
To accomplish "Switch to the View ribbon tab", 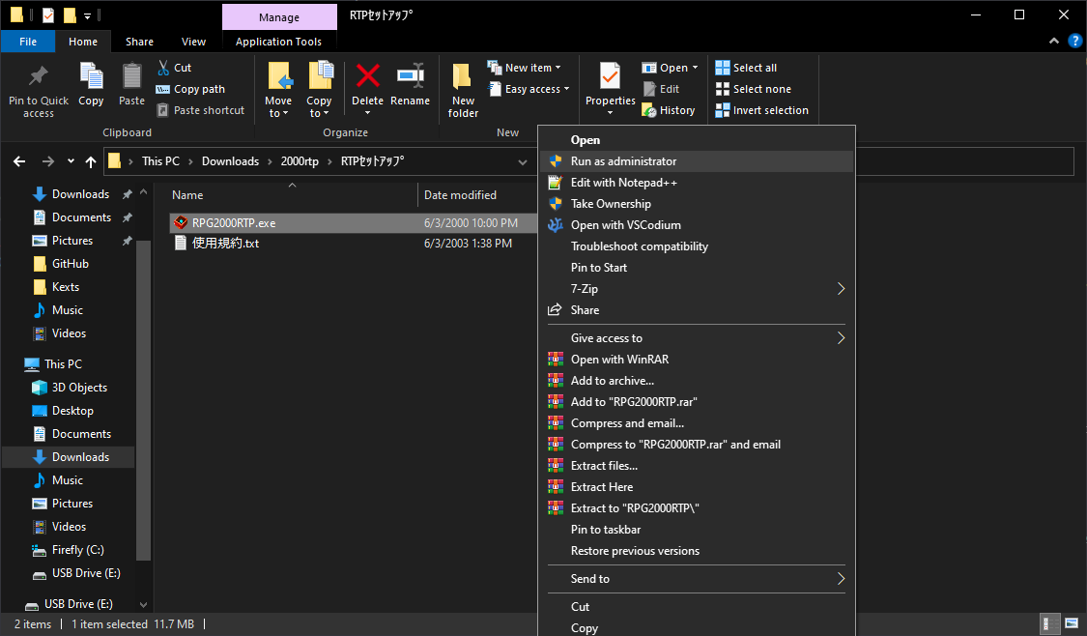I will click(x=193, y=42).
